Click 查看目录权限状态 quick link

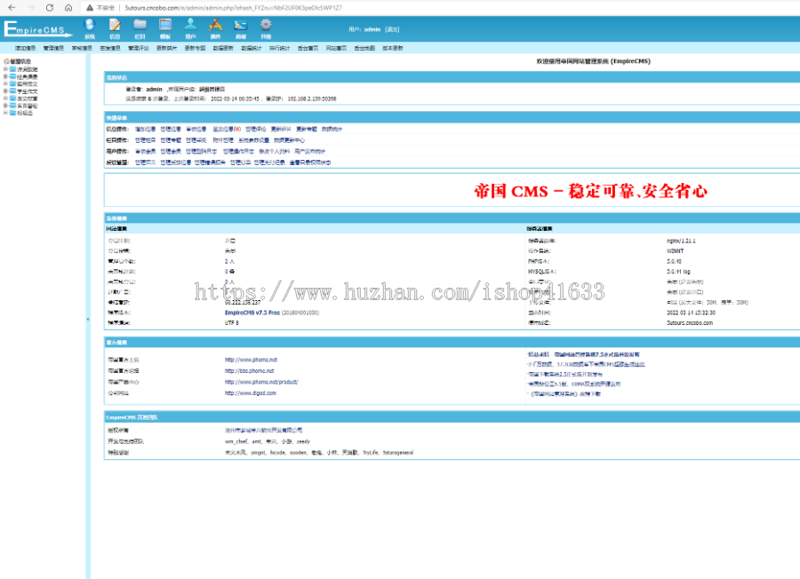click(x=310, y=163)
